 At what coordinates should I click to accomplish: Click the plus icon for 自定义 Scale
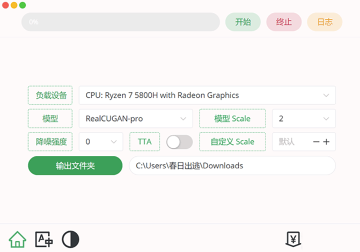tap(326, 142)
